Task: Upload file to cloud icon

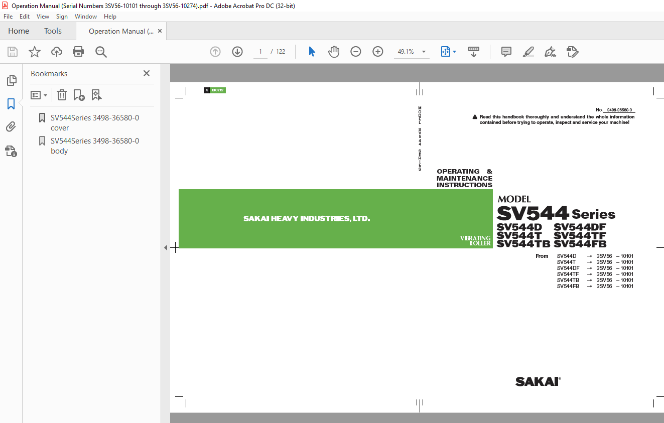Action: click(57, 52)
